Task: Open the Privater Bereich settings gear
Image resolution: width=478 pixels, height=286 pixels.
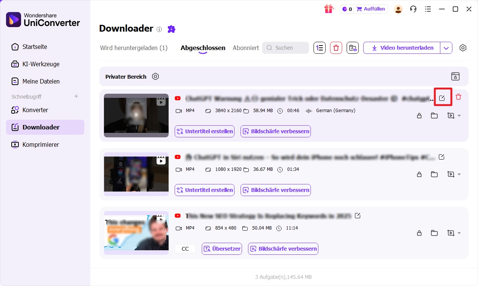Action: coord(155,76)
